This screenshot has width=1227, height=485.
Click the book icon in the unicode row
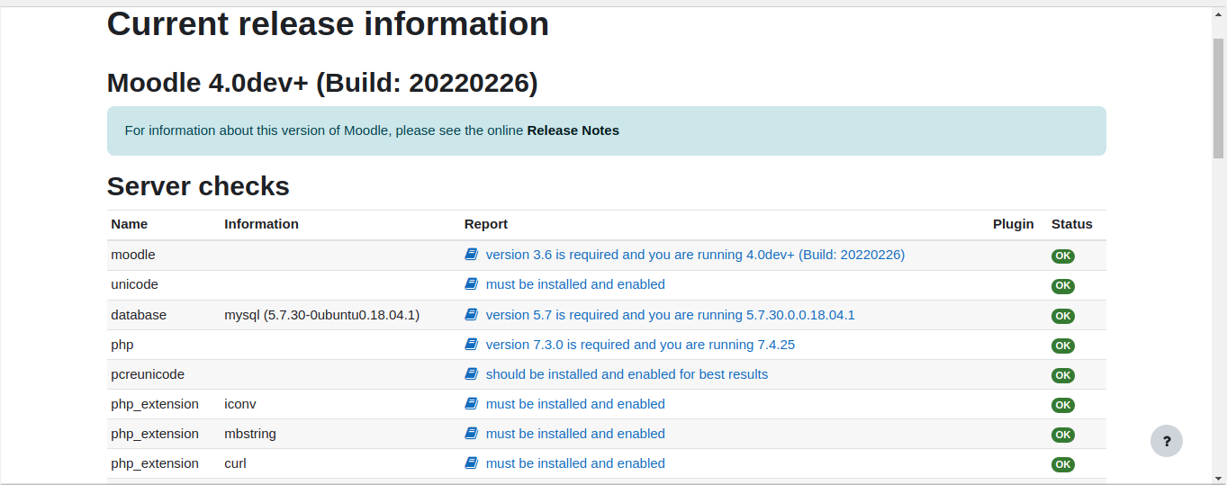pyautogui.click(x=471, y=284)
